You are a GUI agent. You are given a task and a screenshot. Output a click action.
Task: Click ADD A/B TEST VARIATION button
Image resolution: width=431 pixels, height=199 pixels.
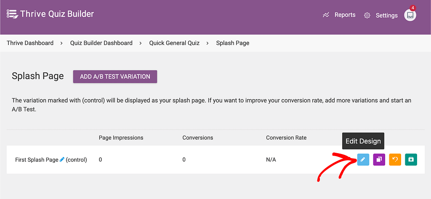tap(115, 77)
